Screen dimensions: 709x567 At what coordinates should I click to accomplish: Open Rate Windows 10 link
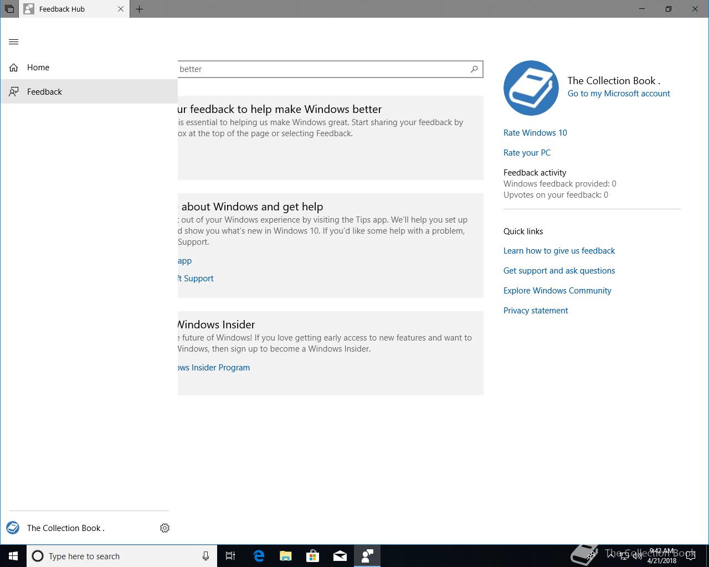coord(535,133)
